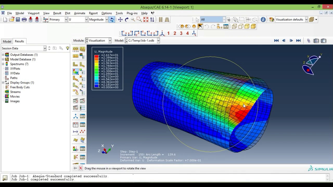Expand the Display Groups tree node
This screenshot has height=187, width=333.
pyautogui.click(x=3, y=83)
